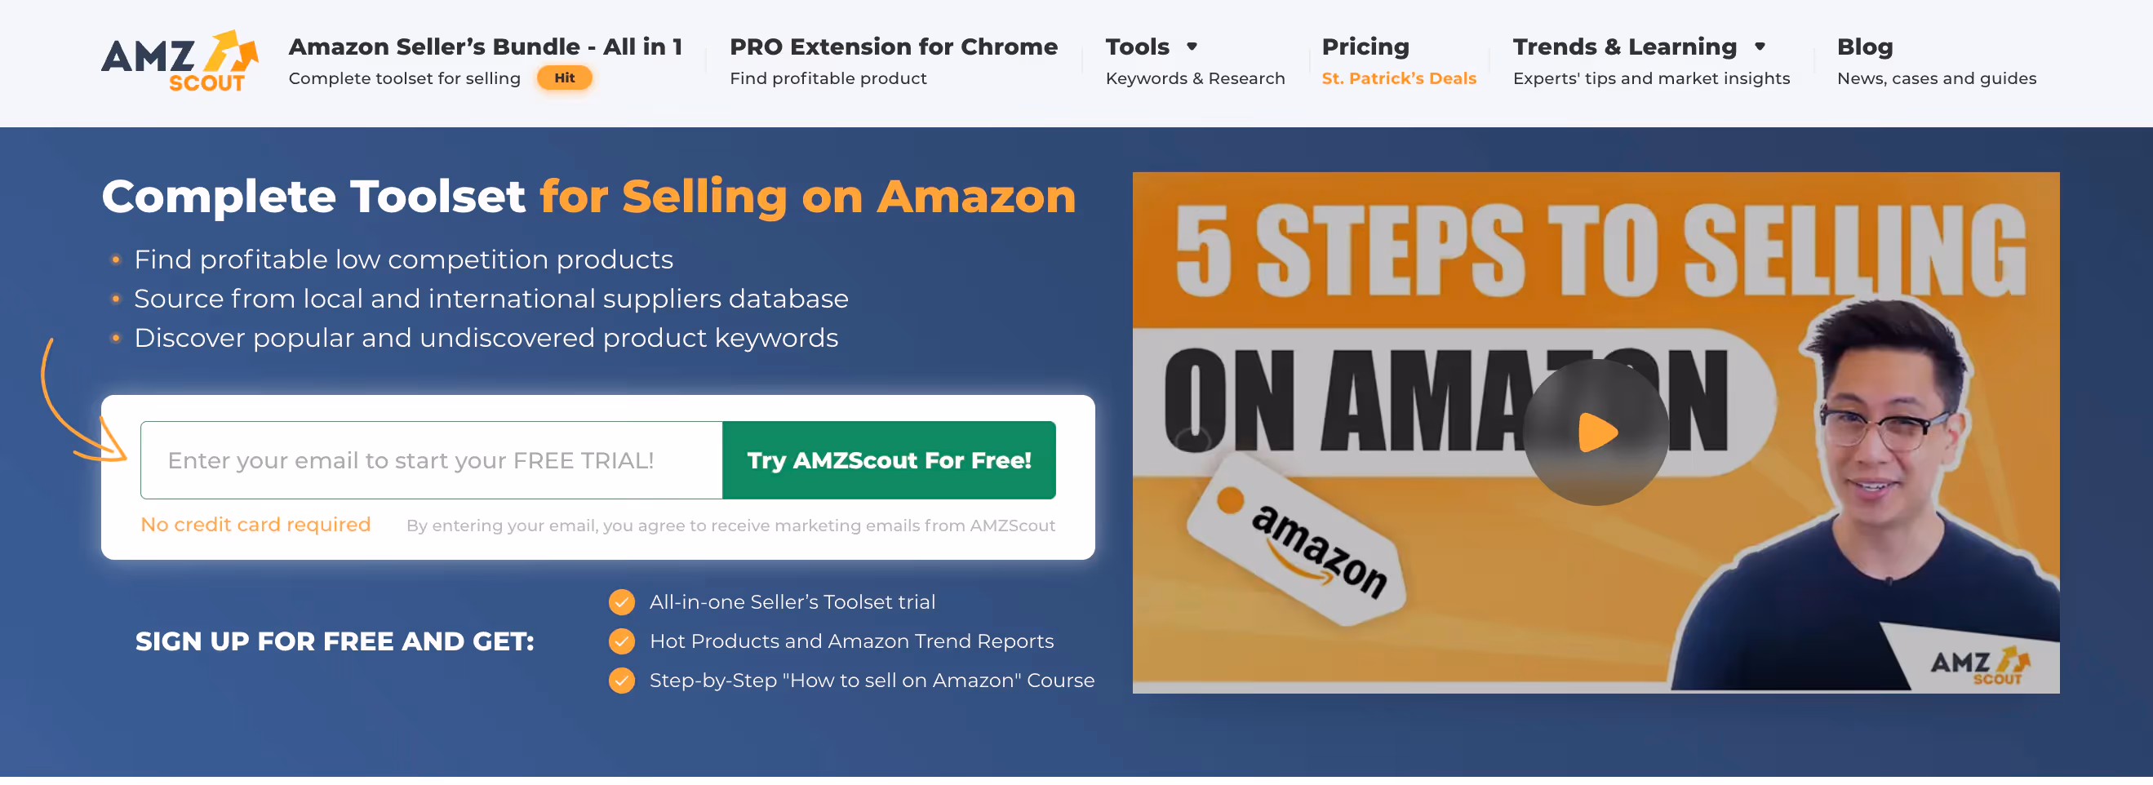
Task: Open the Tools Keywords & Research menu
Action: point(1194,61)
